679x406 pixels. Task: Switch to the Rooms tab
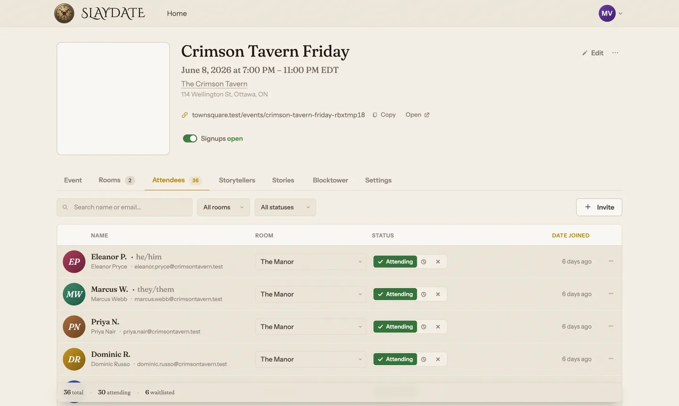[x=116, y=180]
